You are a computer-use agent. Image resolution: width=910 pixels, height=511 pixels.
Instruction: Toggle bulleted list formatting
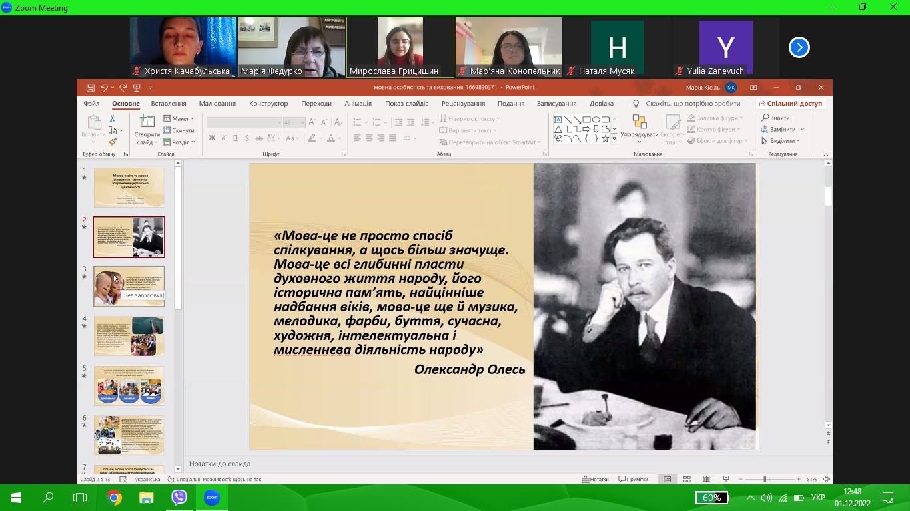coord(357,122)
